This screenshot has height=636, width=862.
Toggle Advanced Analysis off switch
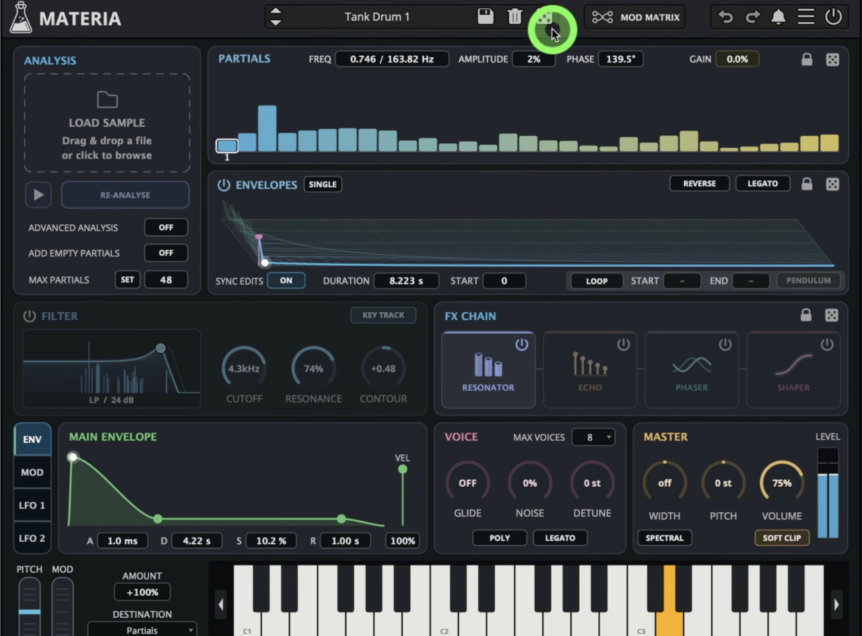pos(166,227)
